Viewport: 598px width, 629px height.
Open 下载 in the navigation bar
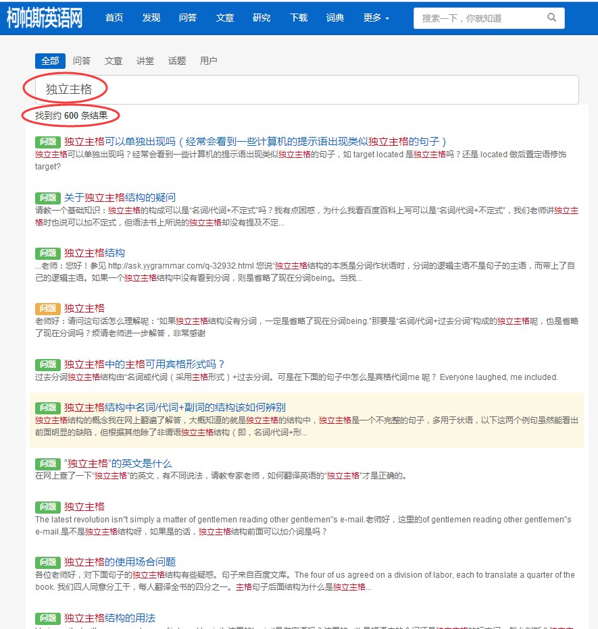click(299, 18)
